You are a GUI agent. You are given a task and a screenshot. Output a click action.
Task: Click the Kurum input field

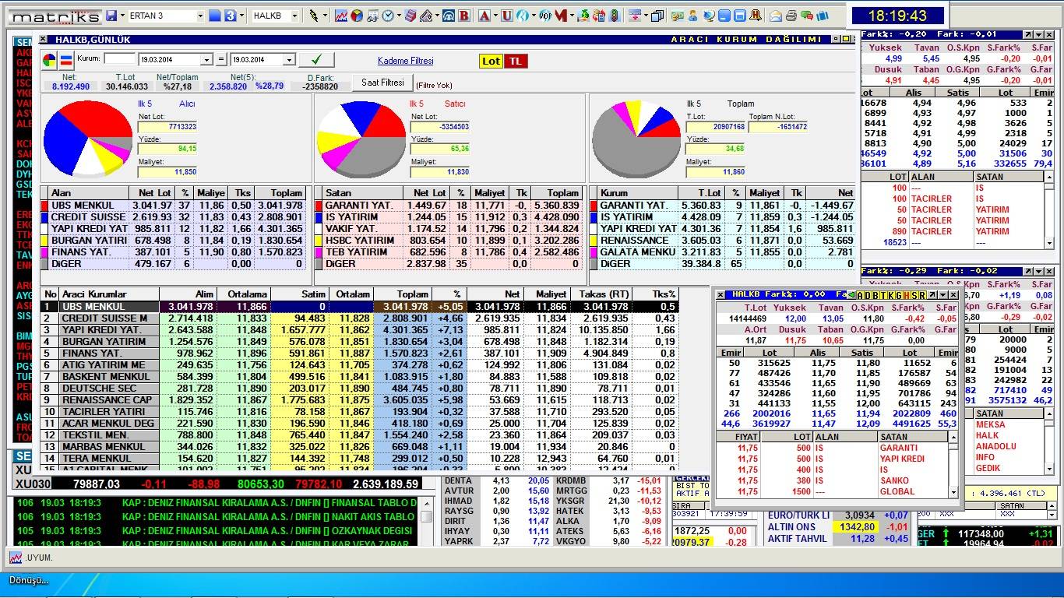(x=119, y=59)
